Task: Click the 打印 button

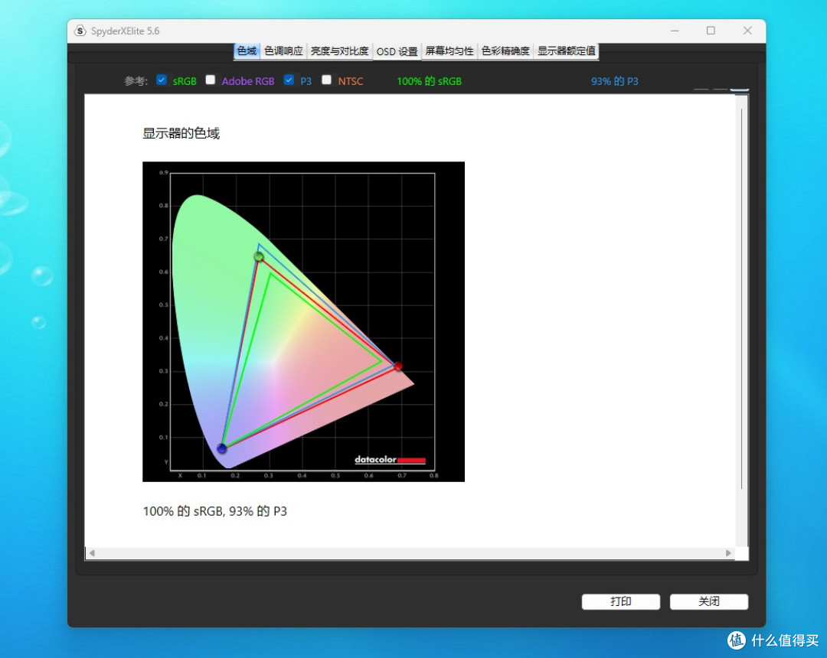Action: click(621, 601)
